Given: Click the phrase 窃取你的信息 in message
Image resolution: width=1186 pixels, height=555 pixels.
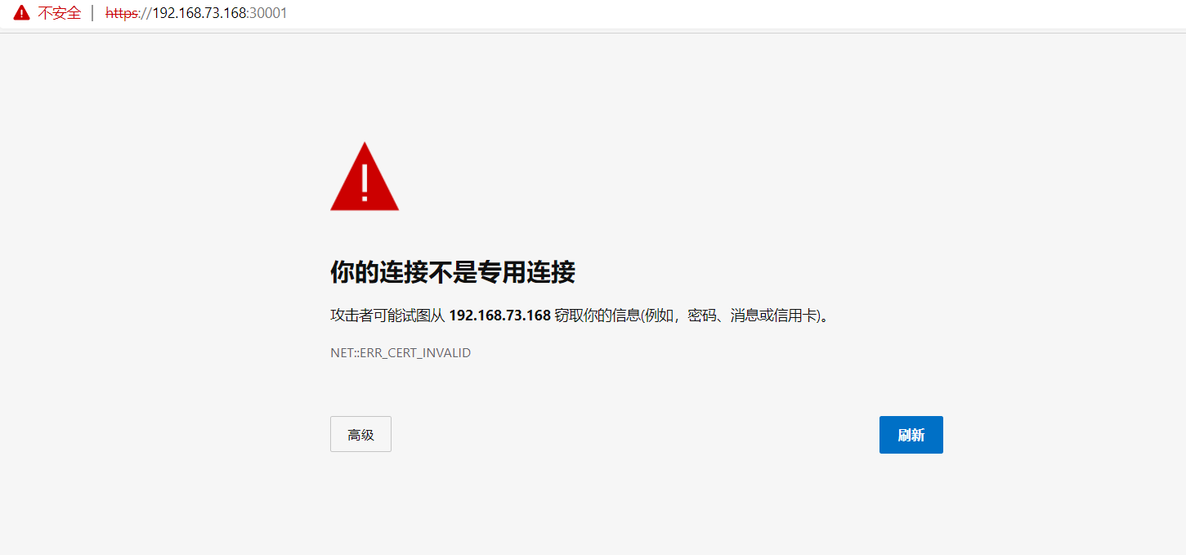Looking at the screenshot, I should [597, 316].
